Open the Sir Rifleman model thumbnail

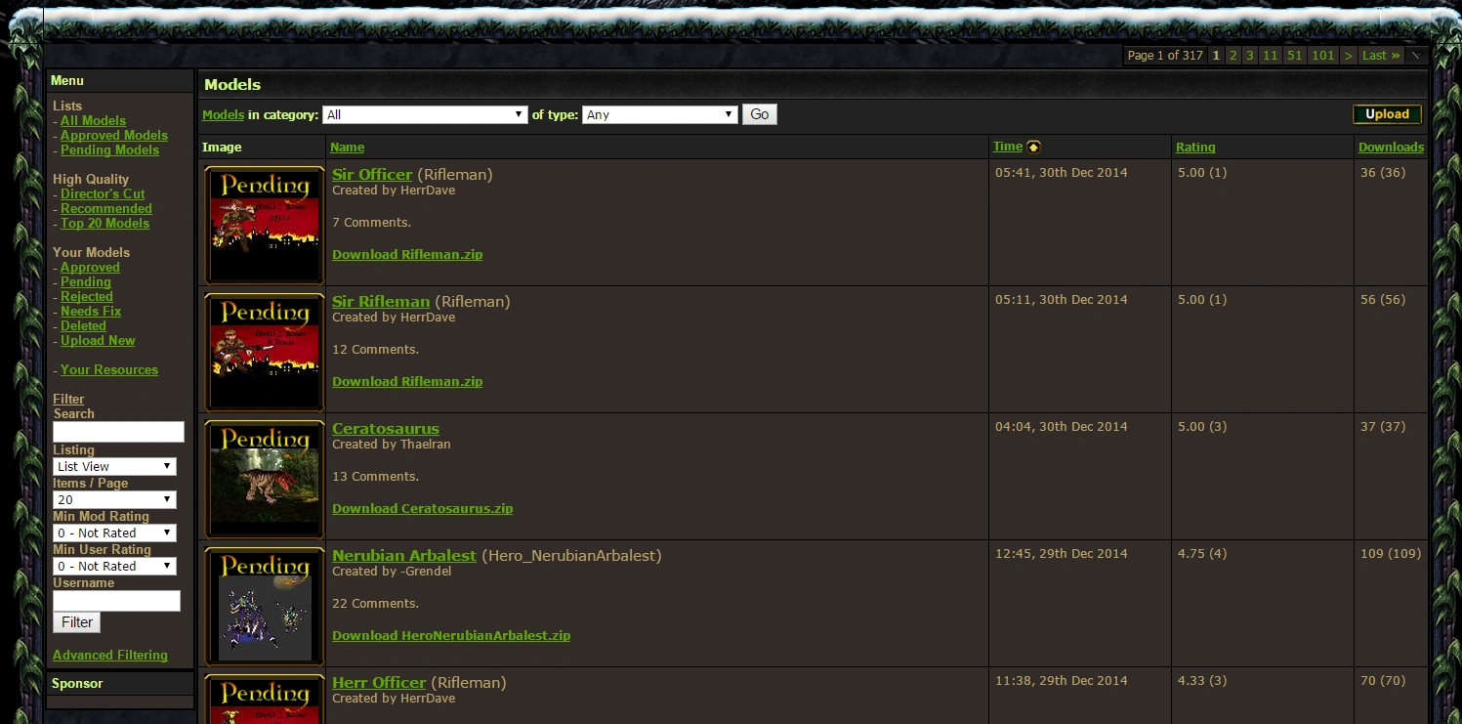(x=265, y=352)
